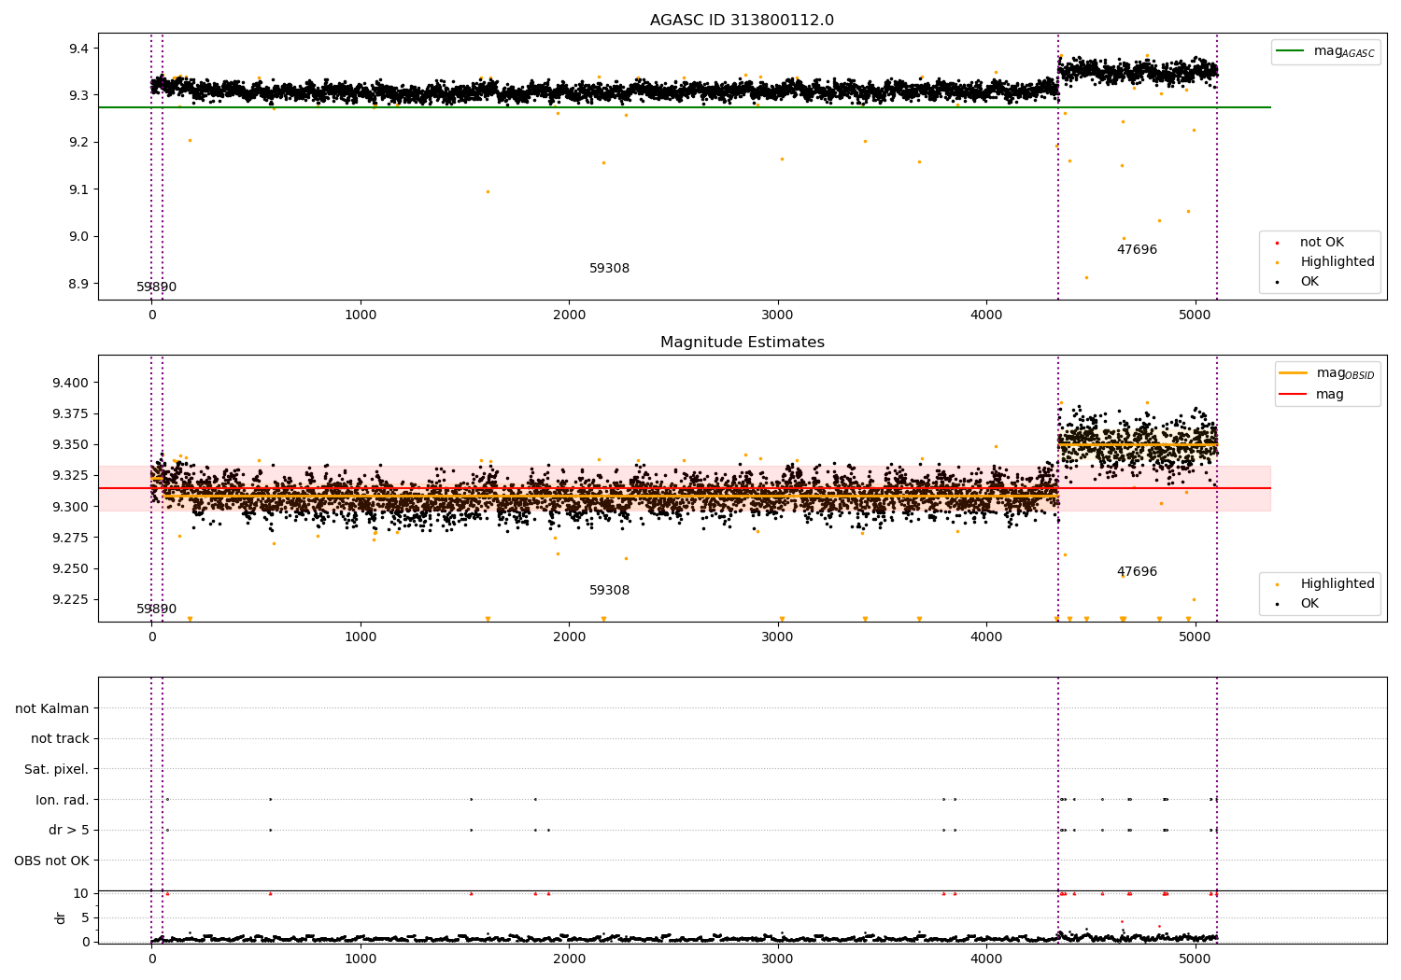
Task: Click the 'not track' row label
Action: (60, 739)
